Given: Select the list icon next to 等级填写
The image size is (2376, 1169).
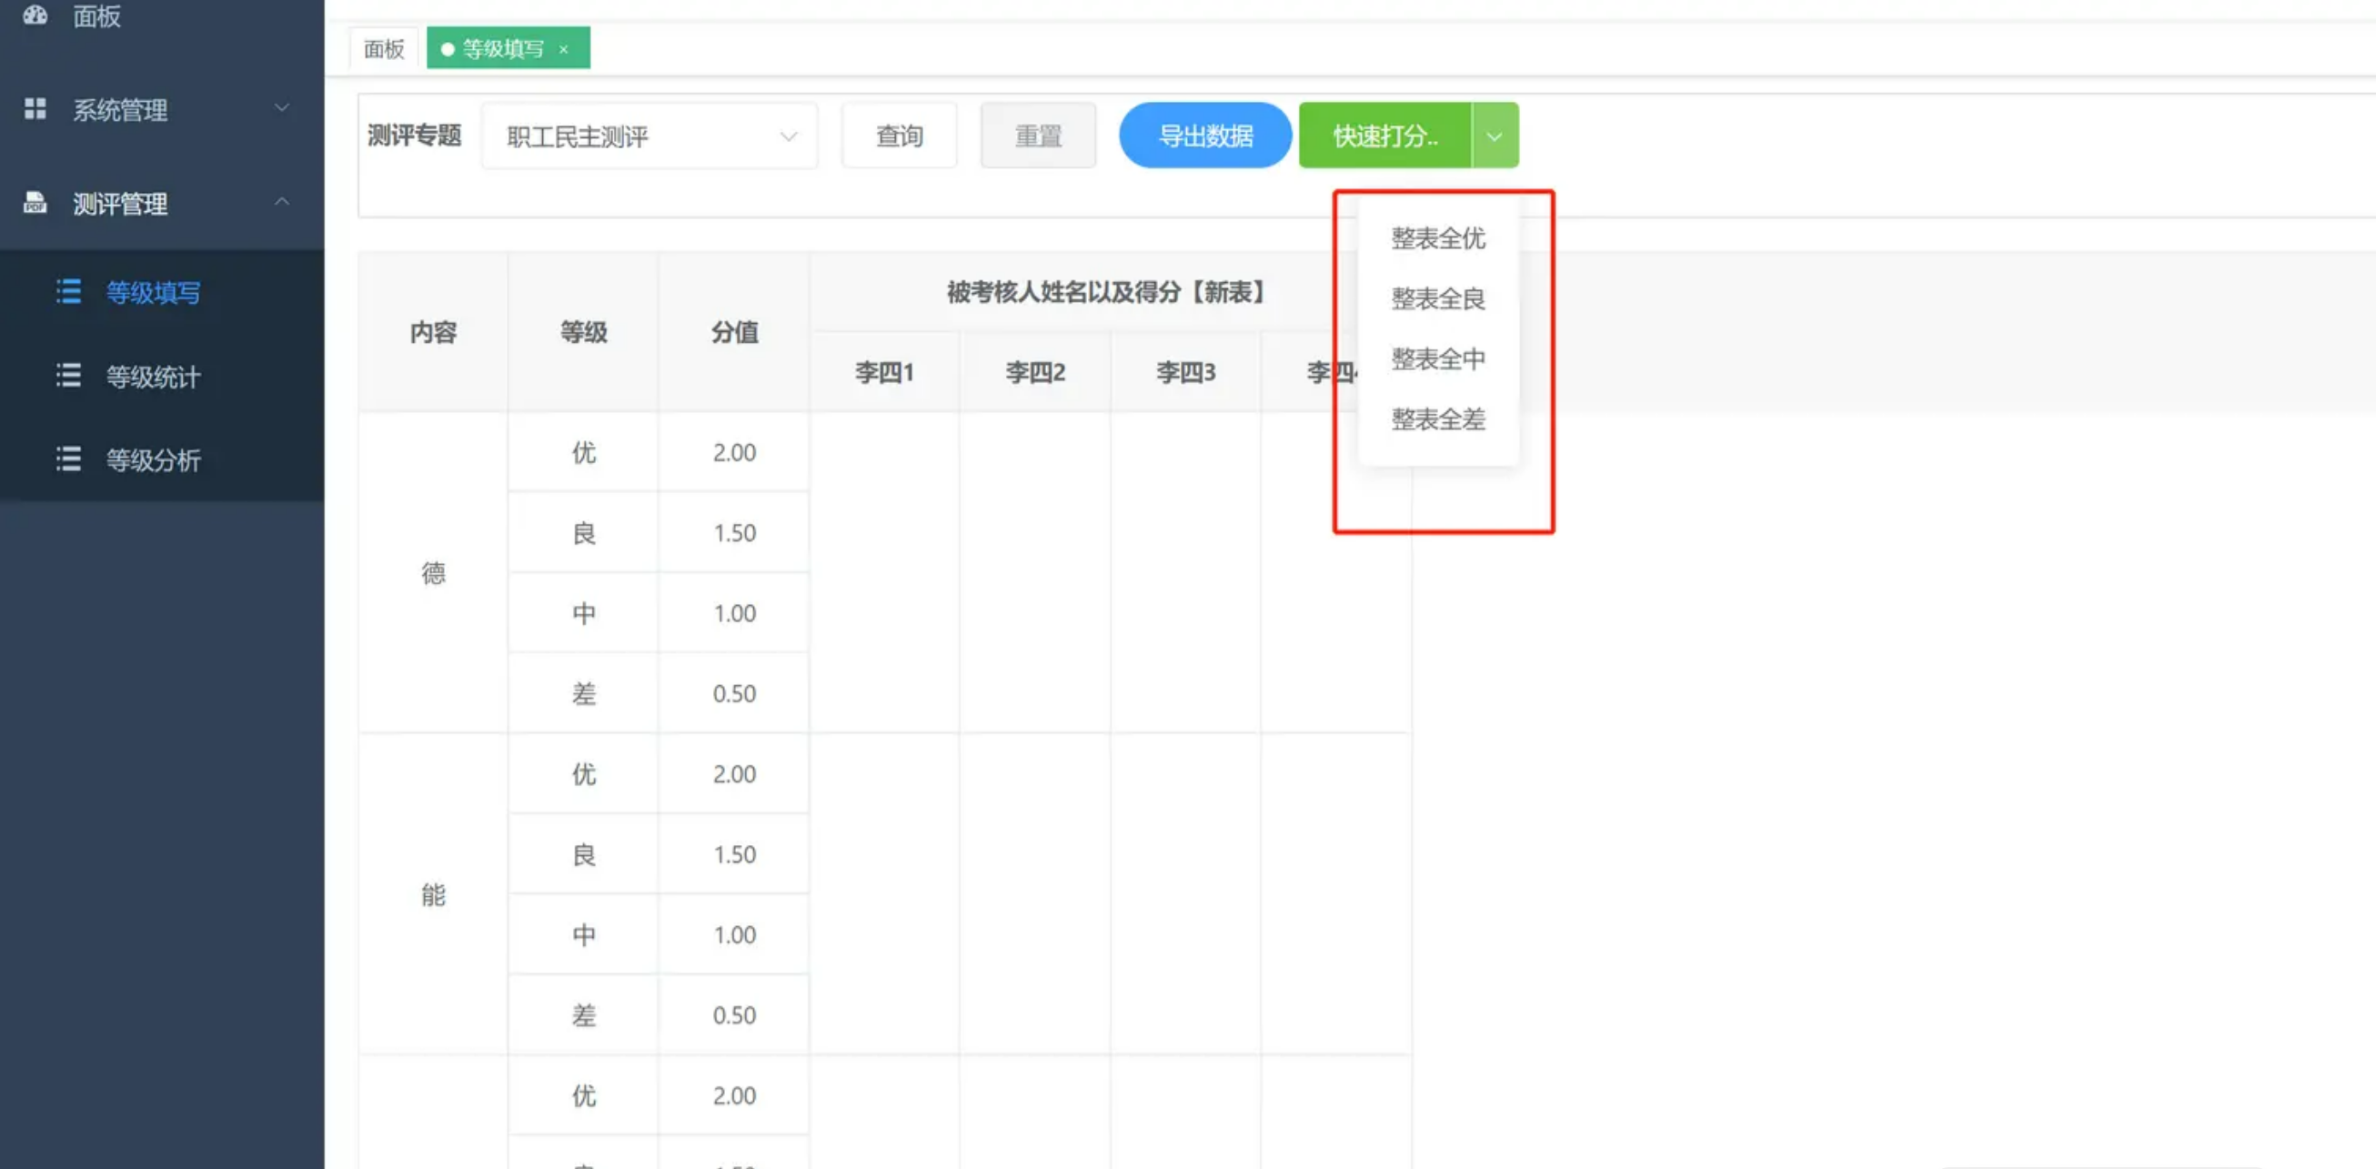Looking at the screenshot, I should coord(68,293).
